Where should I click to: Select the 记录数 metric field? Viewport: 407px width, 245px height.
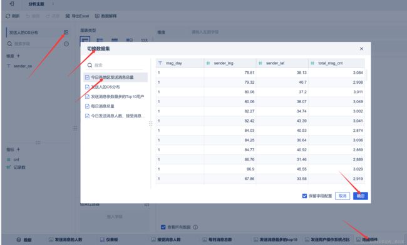[19, 167]
